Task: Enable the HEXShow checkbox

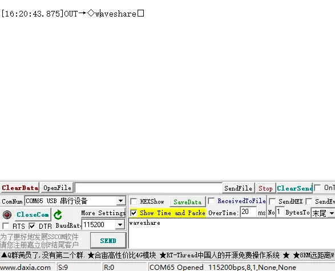Action: (x=134, y=201)
